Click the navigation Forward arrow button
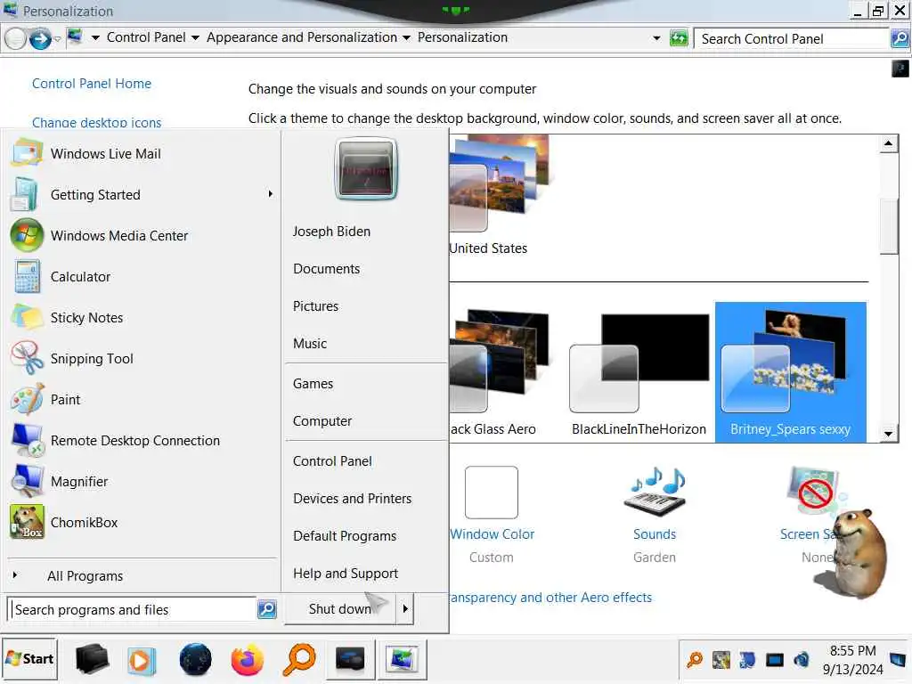The image size is (912, 684). pos(39,39)
